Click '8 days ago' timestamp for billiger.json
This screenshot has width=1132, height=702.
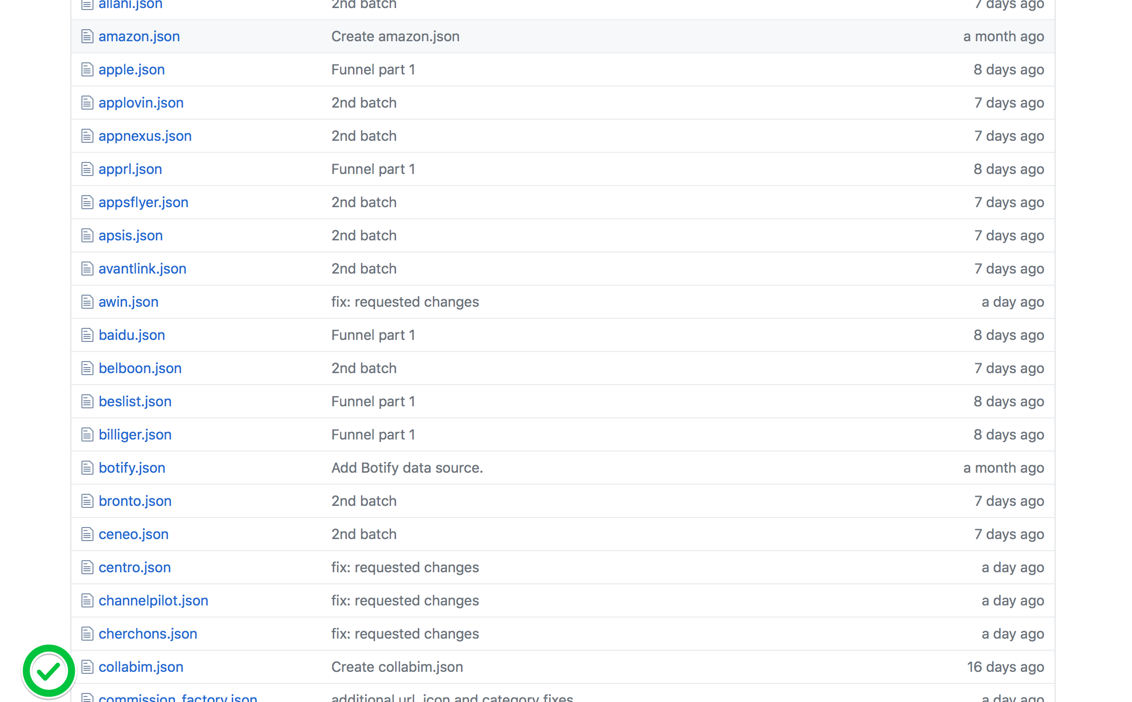pos(1009,434)
